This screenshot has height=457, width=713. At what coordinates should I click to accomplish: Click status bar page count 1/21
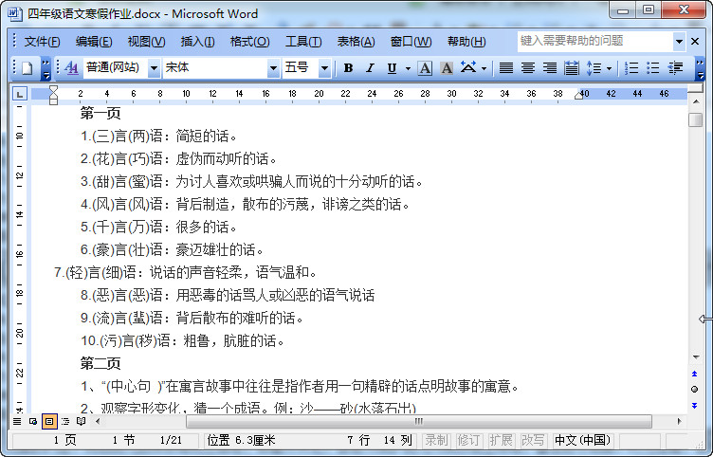[171, 440]
